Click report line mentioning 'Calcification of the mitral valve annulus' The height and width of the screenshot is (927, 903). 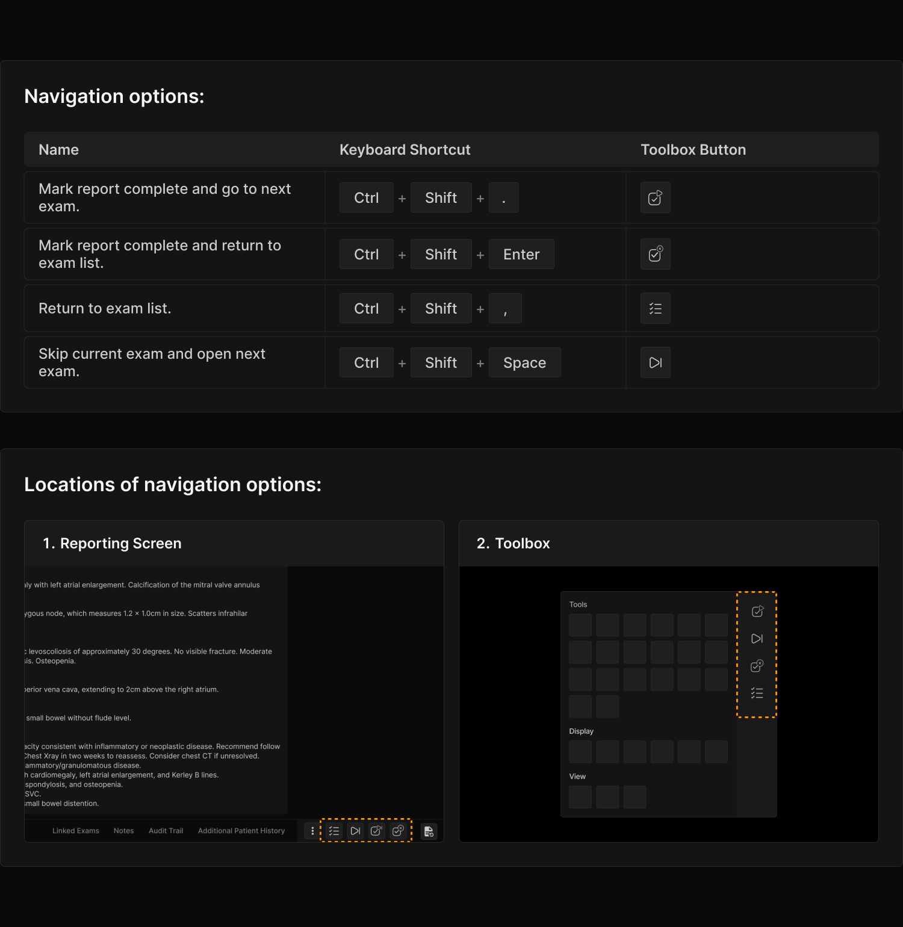143,585
